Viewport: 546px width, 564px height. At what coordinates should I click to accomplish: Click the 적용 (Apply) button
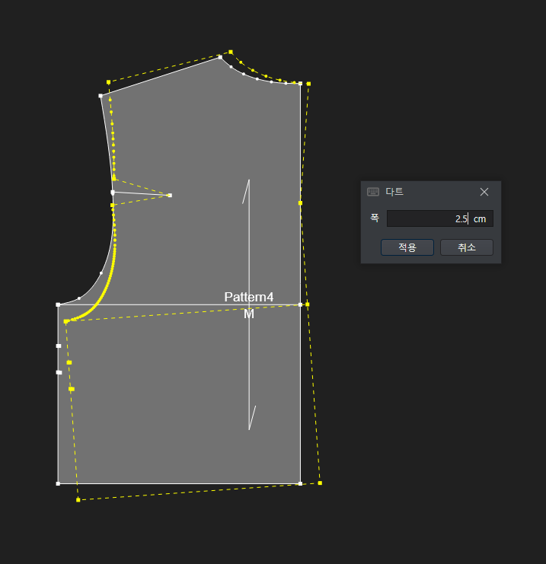[407, 247]
